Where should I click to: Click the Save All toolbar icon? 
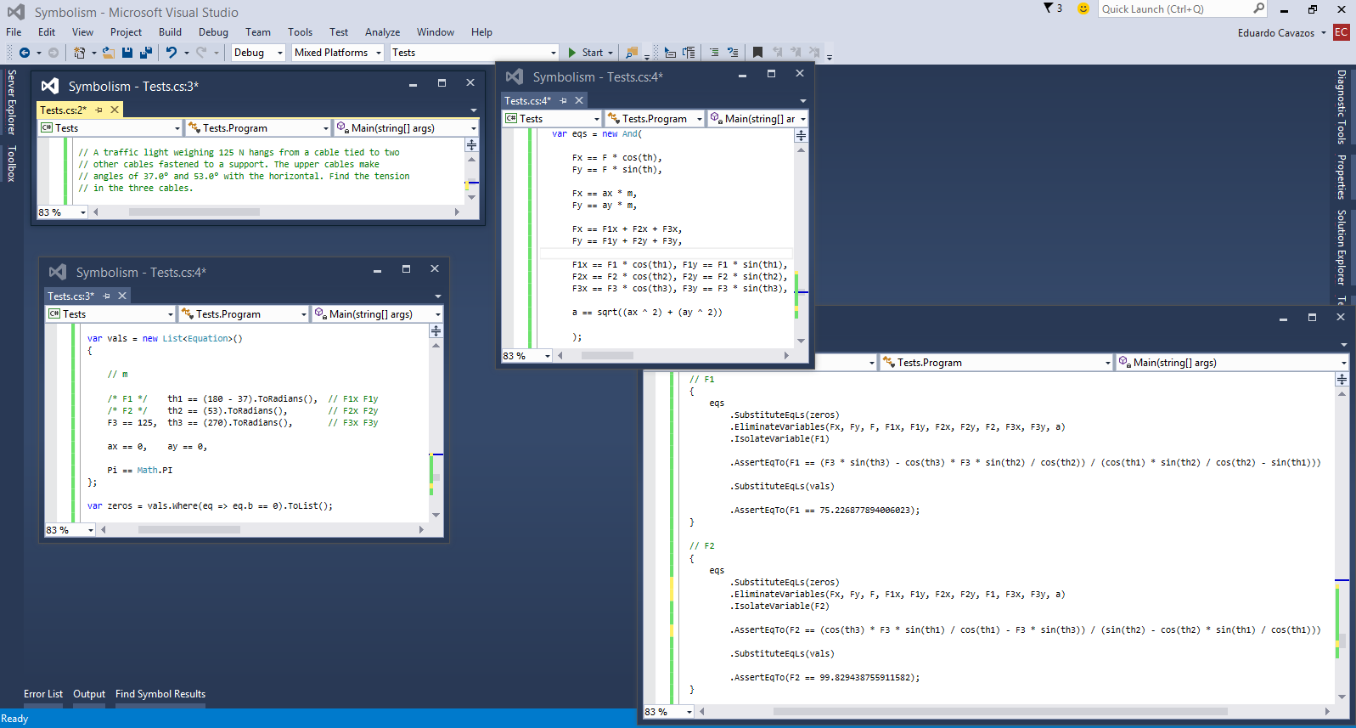coord(145,53)
